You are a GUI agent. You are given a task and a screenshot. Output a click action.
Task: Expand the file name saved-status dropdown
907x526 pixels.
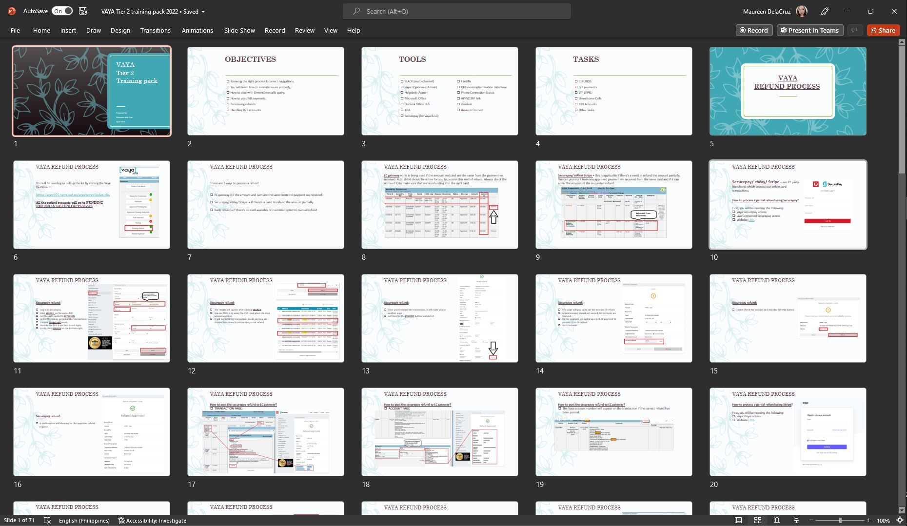203,11
